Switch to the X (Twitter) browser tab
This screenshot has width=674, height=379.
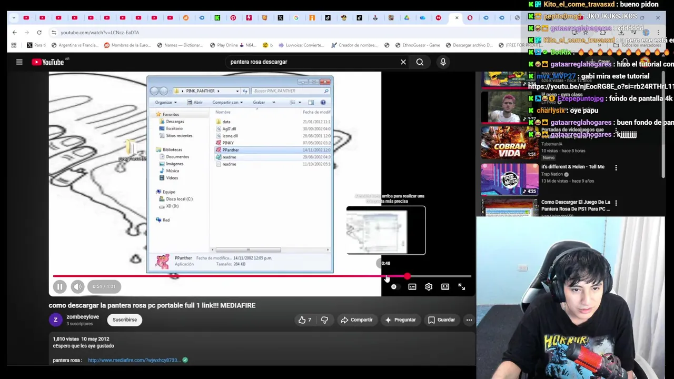pyautogui.click(x=281, y=18)
